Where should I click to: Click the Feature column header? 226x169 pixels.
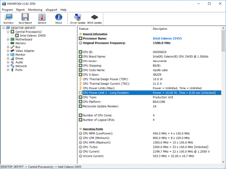pyautogui.click(x=84, y=29)
